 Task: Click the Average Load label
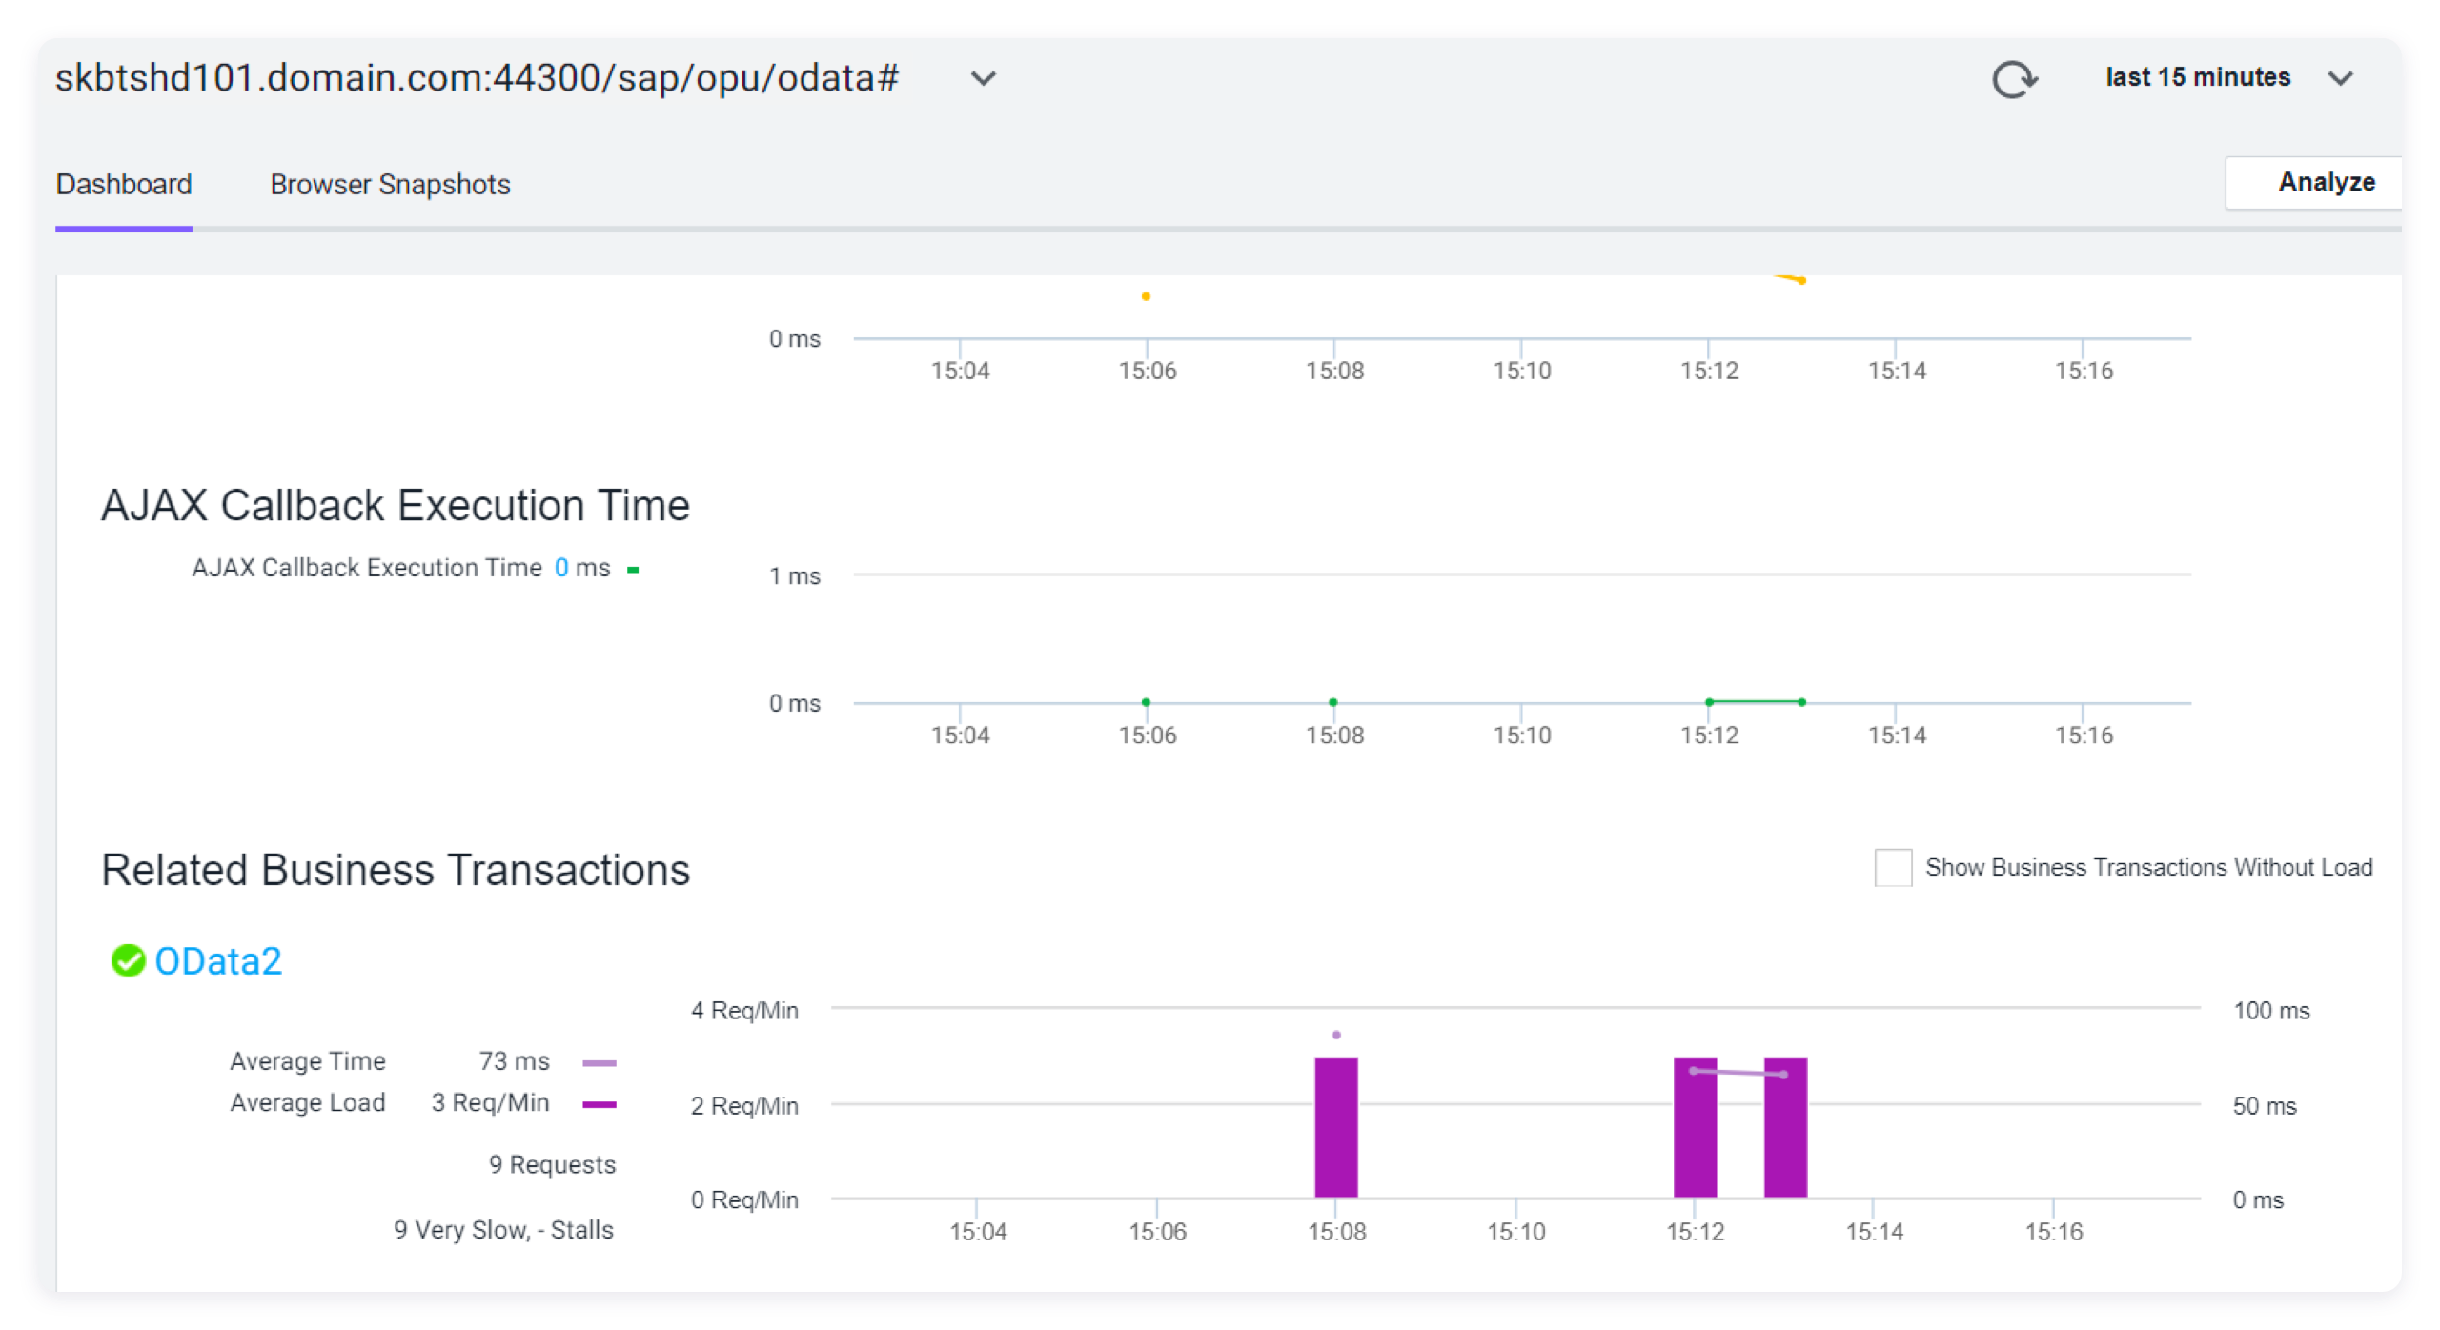(307, 1102)
